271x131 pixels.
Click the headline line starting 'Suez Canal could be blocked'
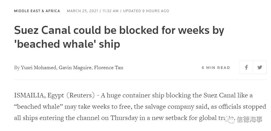pyautogui.click(x=119, y=30)
